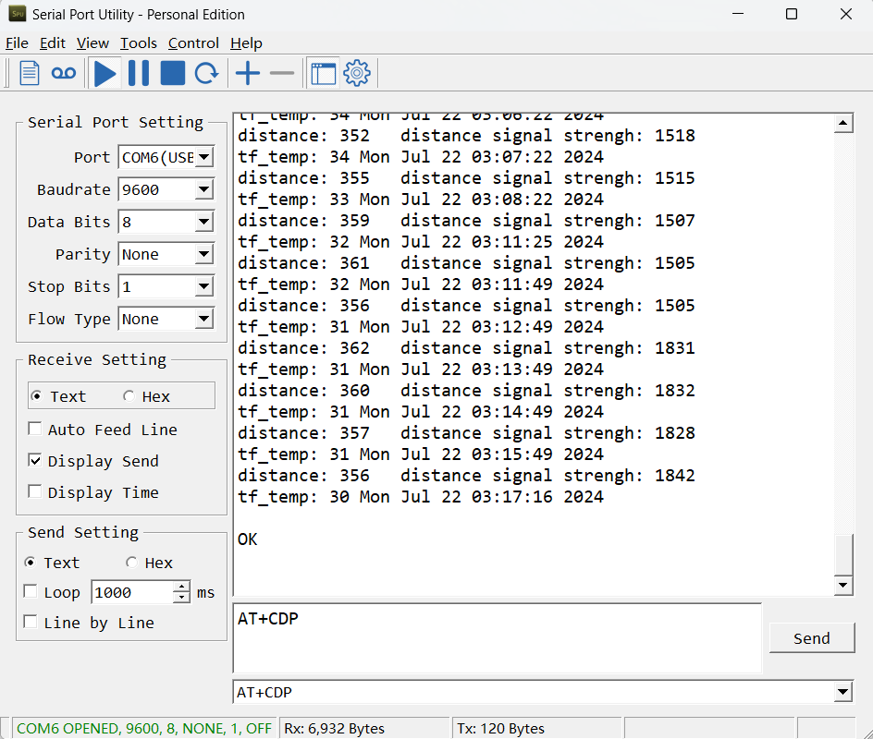This screenshot has width=873, height=739.
Task: Click the plus toolbar icon
Action: pyautogui.click(x=248, y=73)
